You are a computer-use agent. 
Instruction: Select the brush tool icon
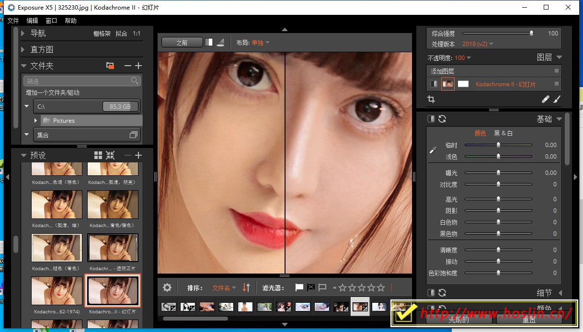pos(557,99)
